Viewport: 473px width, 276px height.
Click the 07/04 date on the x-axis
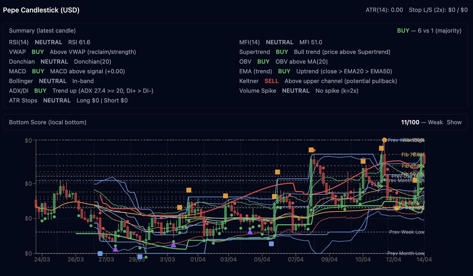pos(295,260)
